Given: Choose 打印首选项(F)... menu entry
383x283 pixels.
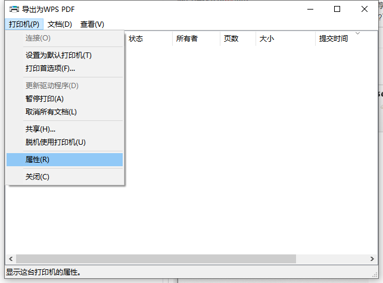Looking at the screenshot, I should pyautogui.click(x=50, y=69).
